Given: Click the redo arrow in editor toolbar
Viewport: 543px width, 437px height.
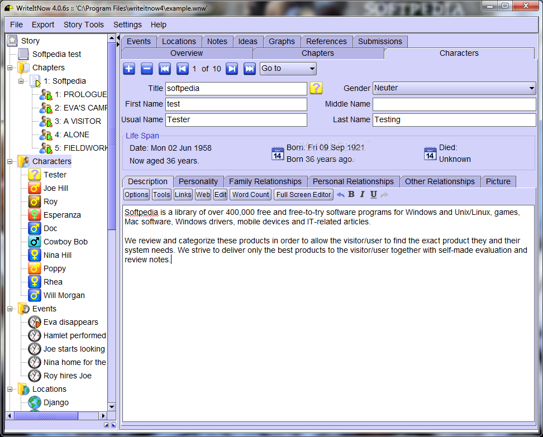Looking at the screenshot, I should pyautogui.click(x=384, y=194).
